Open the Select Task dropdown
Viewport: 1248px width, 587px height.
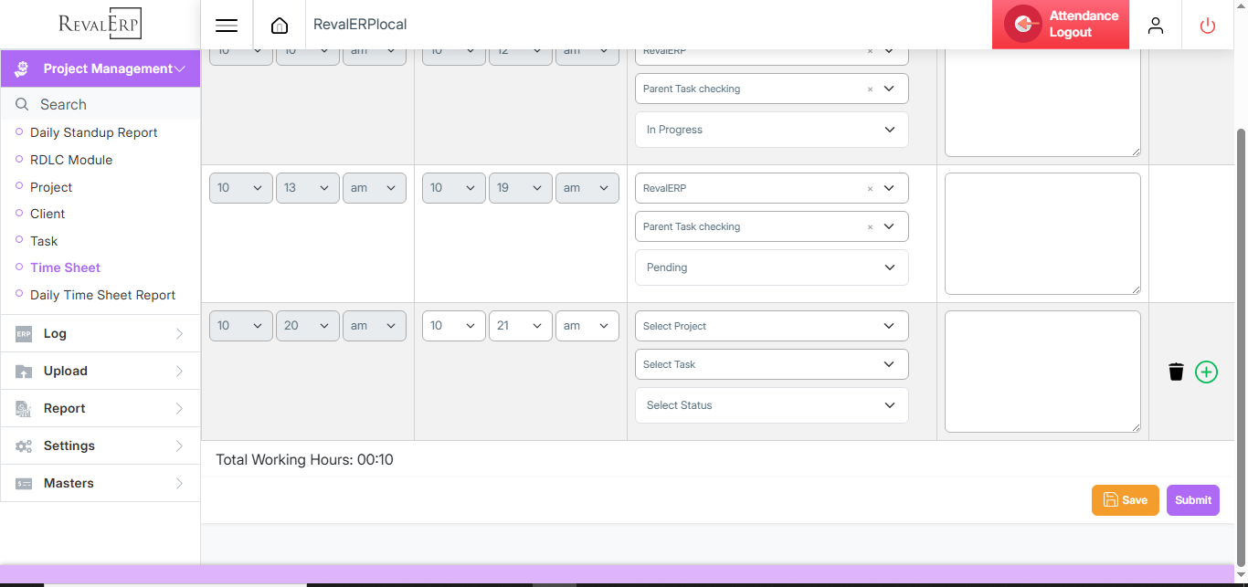771,364
